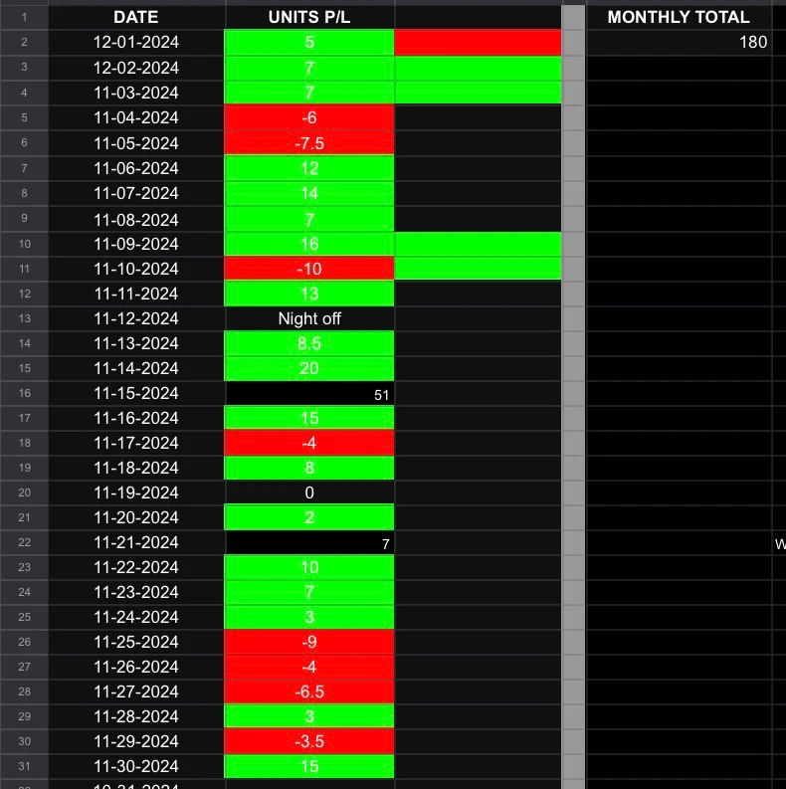Viewport: 786px width, 789px height.
Task: Click the 0 cell for 11-19-2024
Action: coord(309,493)
